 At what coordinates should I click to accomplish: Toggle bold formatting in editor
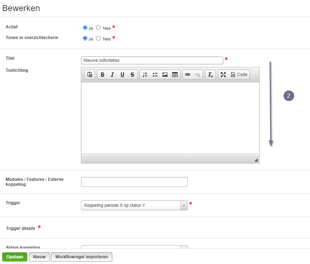[102, 75]
